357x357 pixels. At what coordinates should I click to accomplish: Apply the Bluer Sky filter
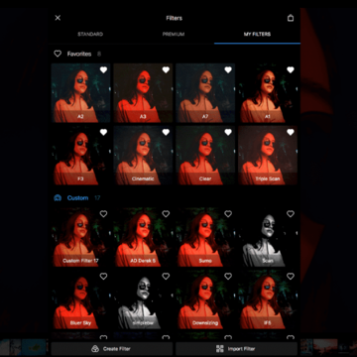[x=80, y=299]
